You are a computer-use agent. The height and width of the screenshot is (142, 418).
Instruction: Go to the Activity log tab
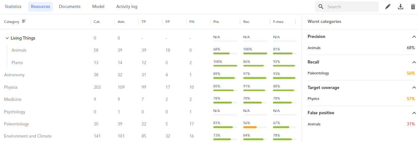(x=127, y=7)
